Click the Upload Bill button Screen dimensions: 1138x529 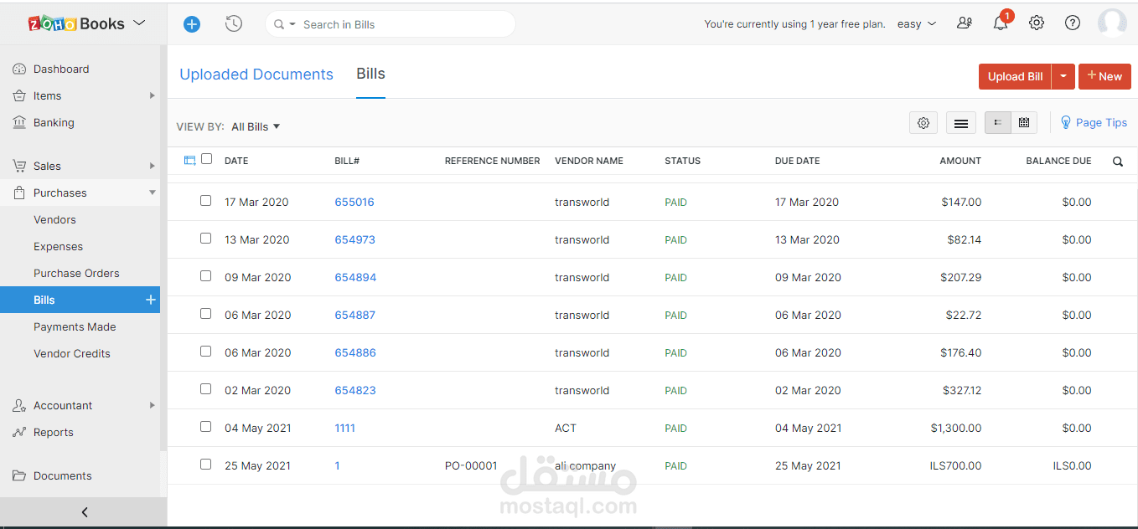tap(1015, 76)
